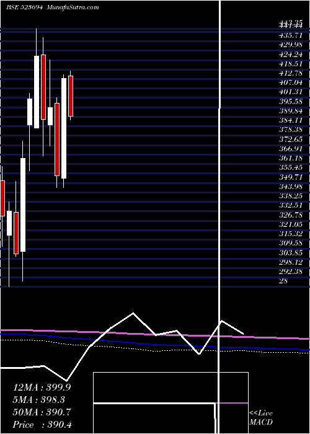This screenshot has width=310, height=434.
Task: Click the price label 349.71
Action: pyautogui.click(x=291, y=177)
